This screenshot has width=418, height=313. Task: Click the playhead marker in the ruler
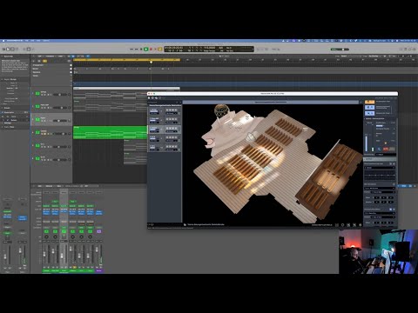click(x=151, y=62)
